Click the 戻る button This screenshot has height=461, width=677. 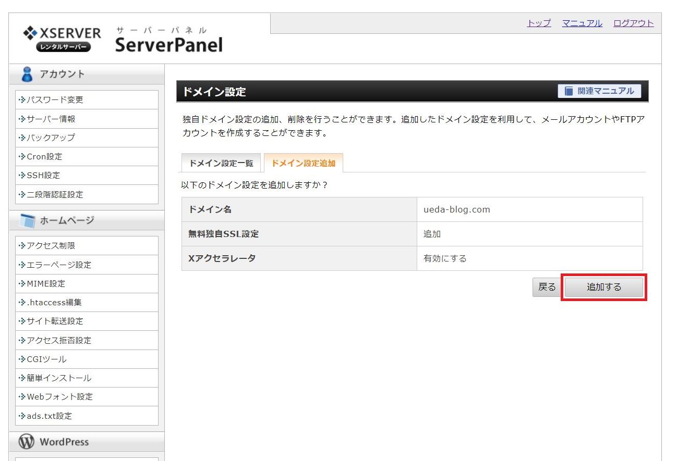pos(547,287)
